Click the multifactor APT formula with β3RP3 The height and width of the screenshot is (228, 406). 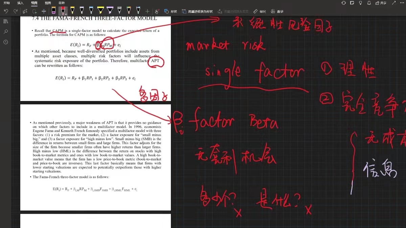coord(95,78)
